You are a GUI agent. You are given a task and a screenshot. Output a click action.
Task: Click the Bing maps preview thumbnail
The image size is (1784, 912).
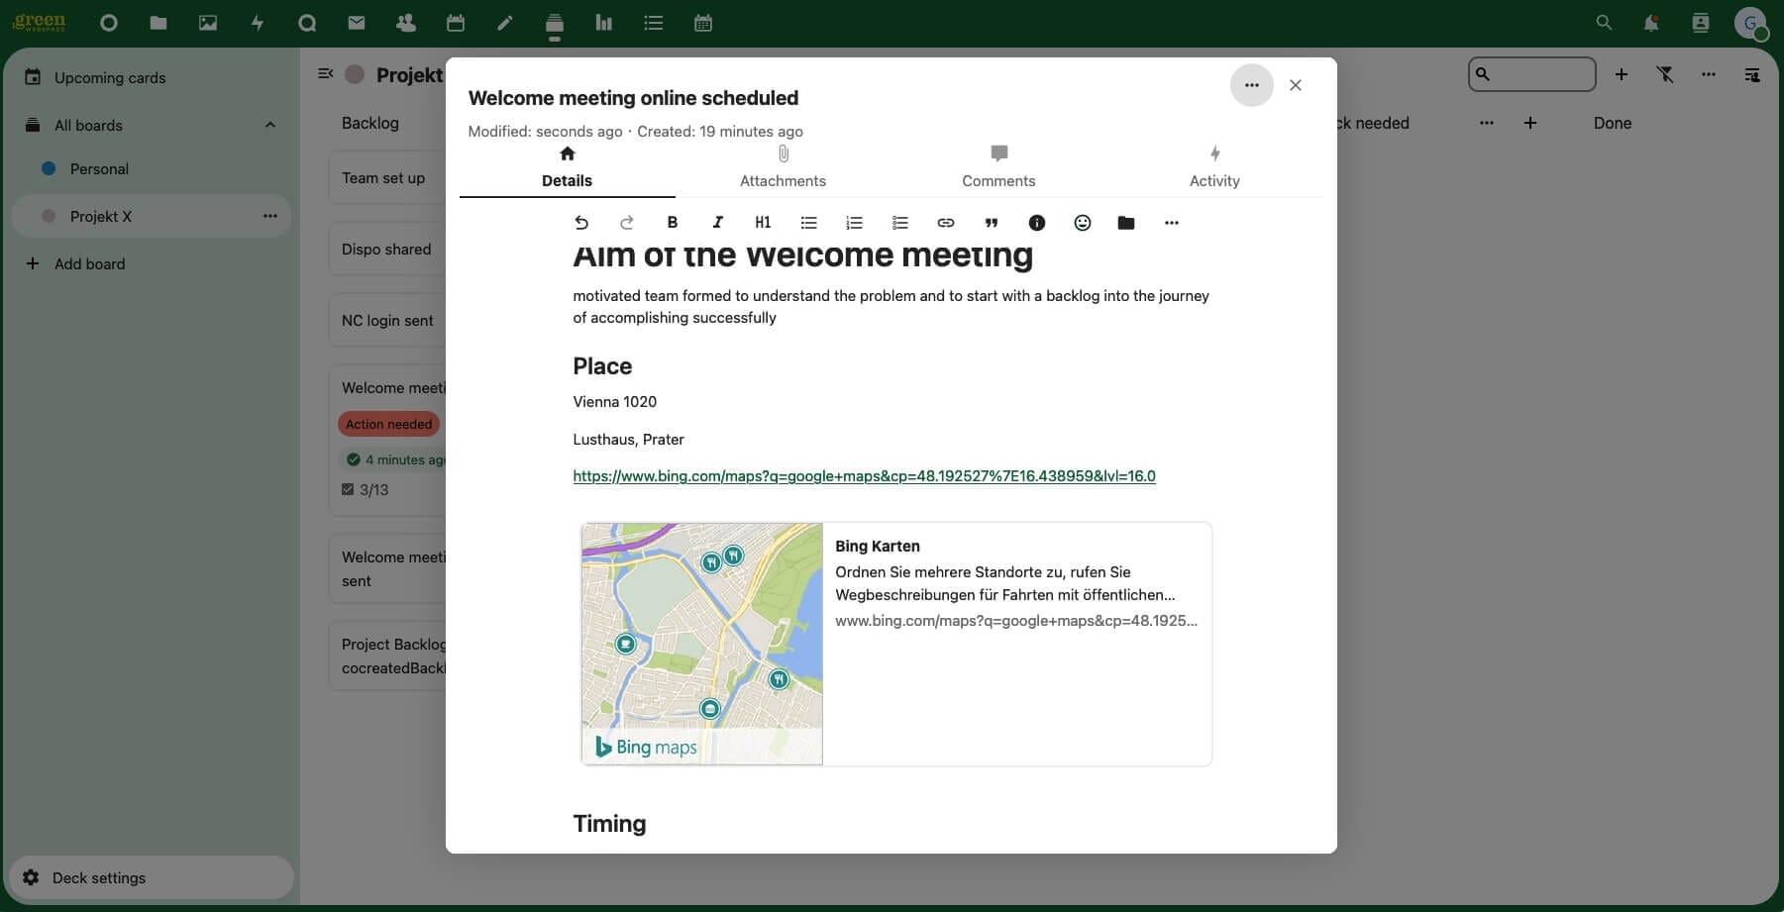click(x=701, y=644)
